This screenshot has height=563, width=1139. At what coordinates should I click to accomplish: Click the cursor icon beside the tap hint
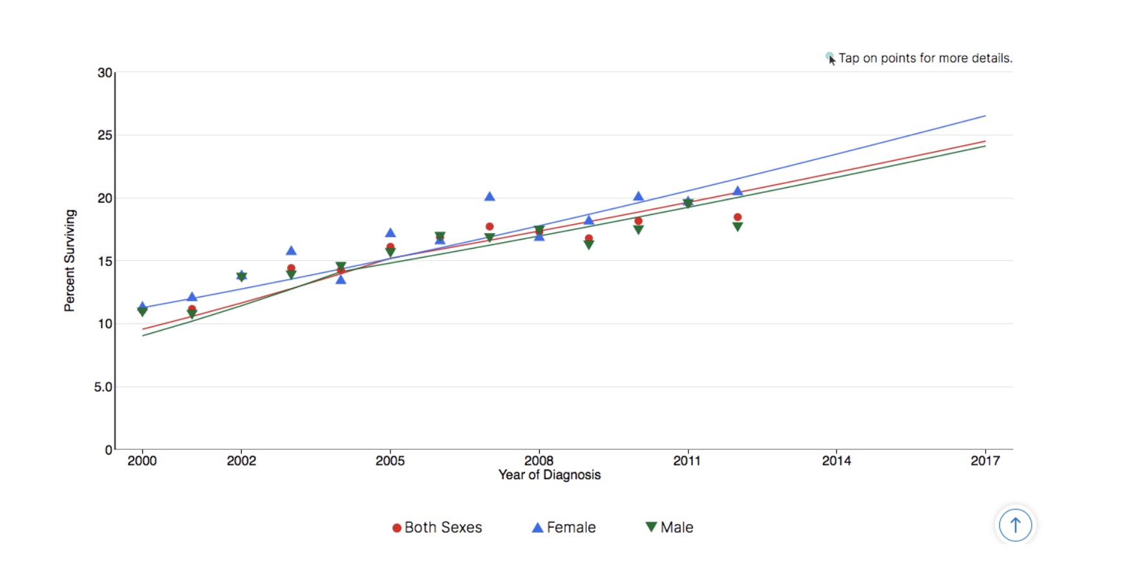click(x=831, y=59)
